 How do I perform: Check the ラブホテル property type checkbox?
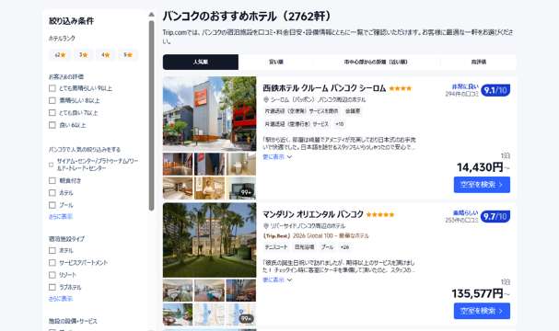(52, 287)
